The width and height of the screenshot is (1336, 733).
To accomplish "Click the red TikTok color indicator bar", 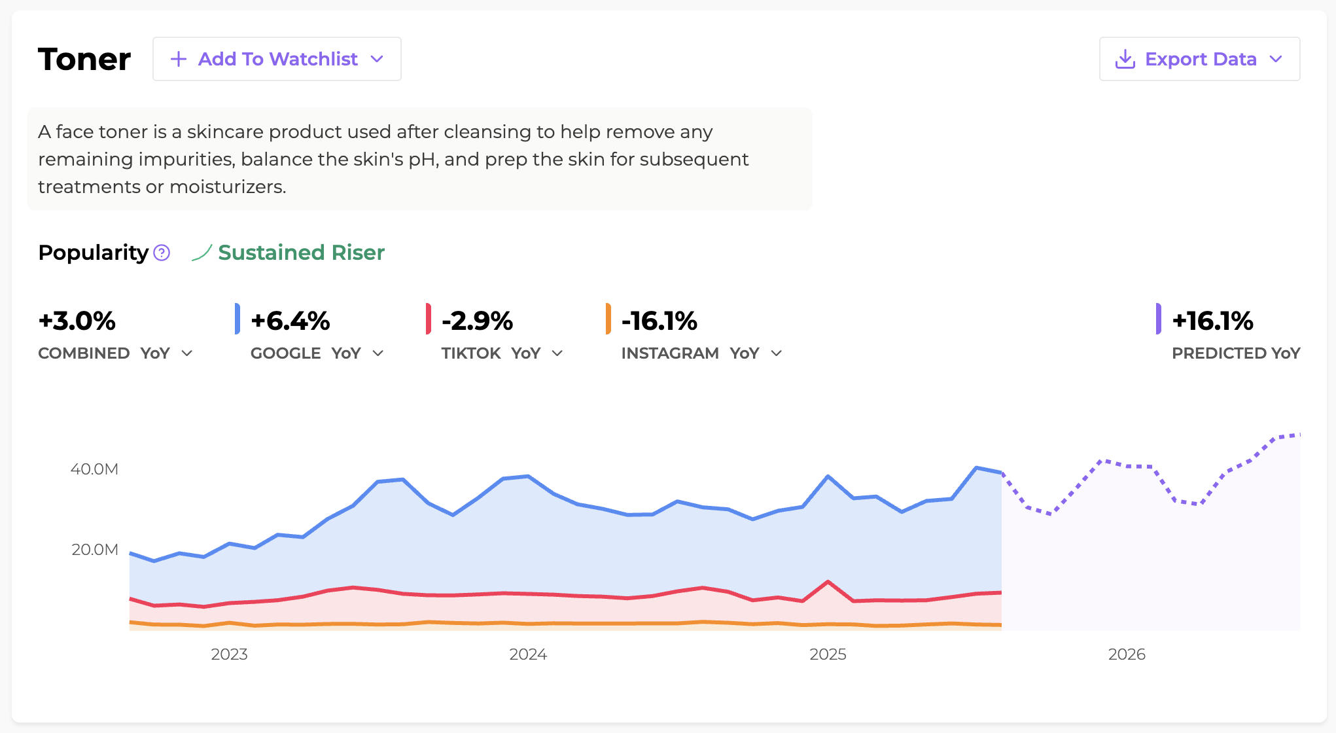I will [429, 319].
